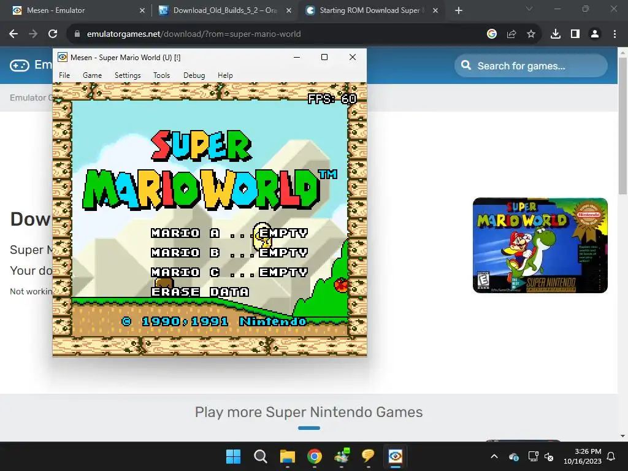
Task: Click the address bar URL
Action: tap(194, 34)
